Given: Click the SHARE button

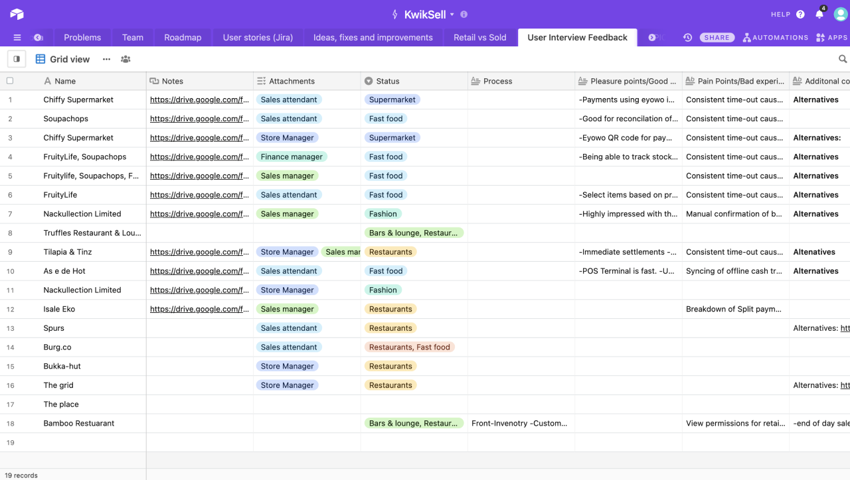Looking at the screenshot, I should (717, 37).
